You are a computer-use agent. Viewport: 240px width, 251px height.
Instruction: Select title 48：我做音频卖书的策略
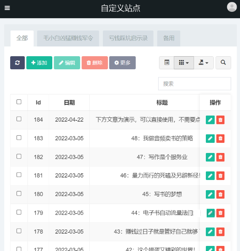pyautogui.click(x=162, y=138)
